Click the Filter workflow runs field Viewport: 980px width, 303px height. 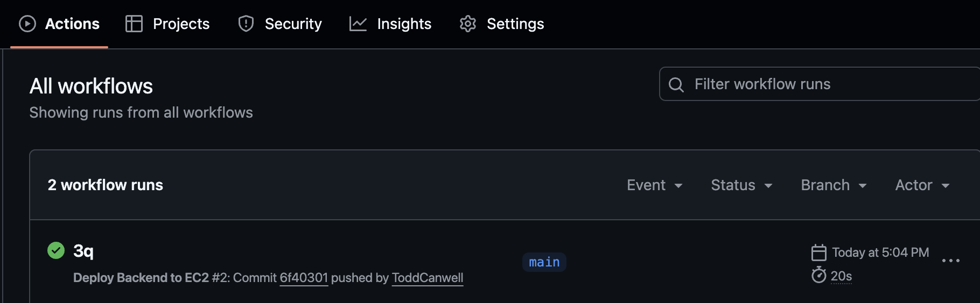(x=820, y=84)
